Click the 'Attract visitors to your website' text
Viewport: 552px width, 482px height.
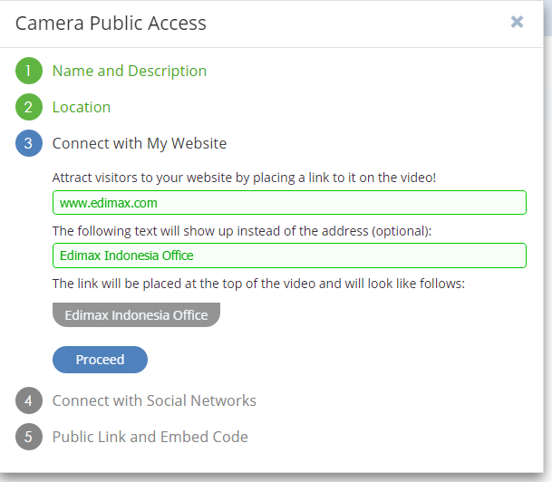coord(245,178)
